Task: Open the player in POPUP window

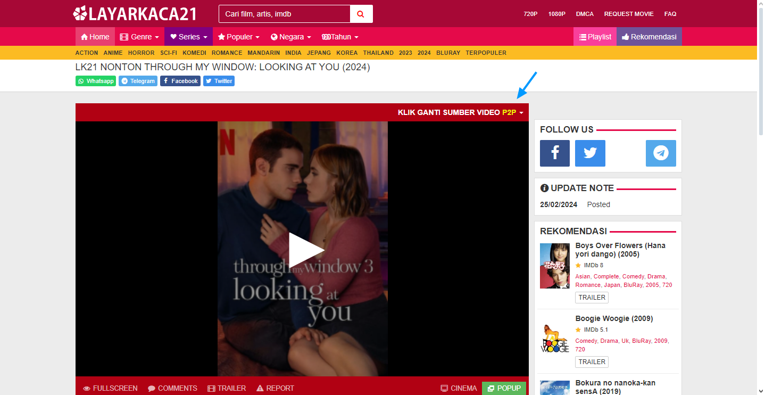Action: (504, 388)
